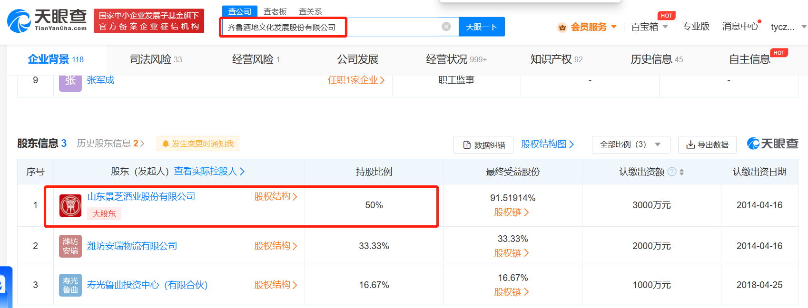Open 股权结构 for 潍坊安瑞物流
This screenshot has width=808, height=308.
[276, 246]
